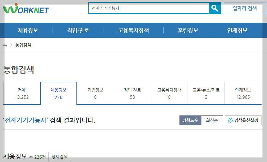Open the 직업·진로 main menu
The width and height of the screenshot is (267, 162).
pos(78,30)
